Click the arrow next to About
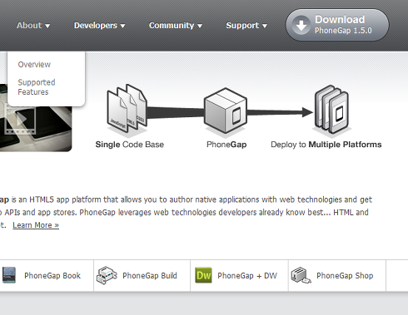 click(47, 26)
